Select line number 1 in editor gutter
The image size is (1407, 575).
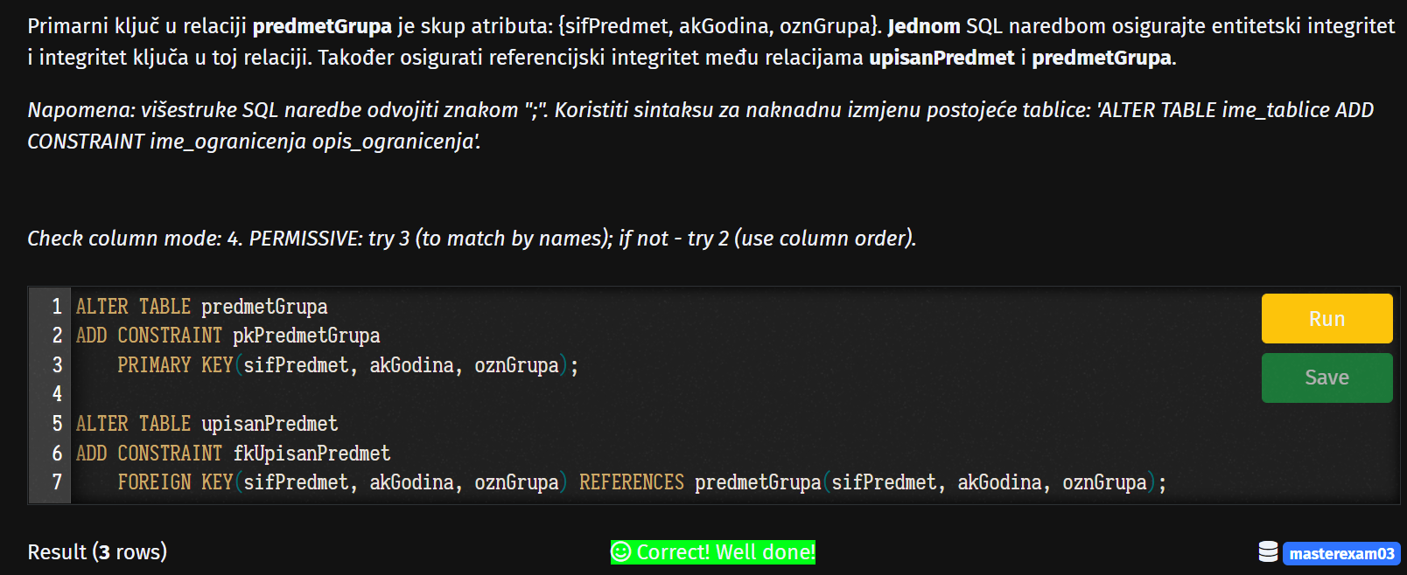tap(57, 307)
